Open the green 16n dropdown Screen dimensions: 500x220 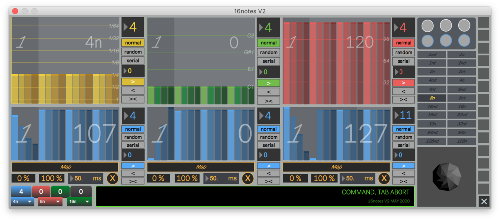(79, 201)
